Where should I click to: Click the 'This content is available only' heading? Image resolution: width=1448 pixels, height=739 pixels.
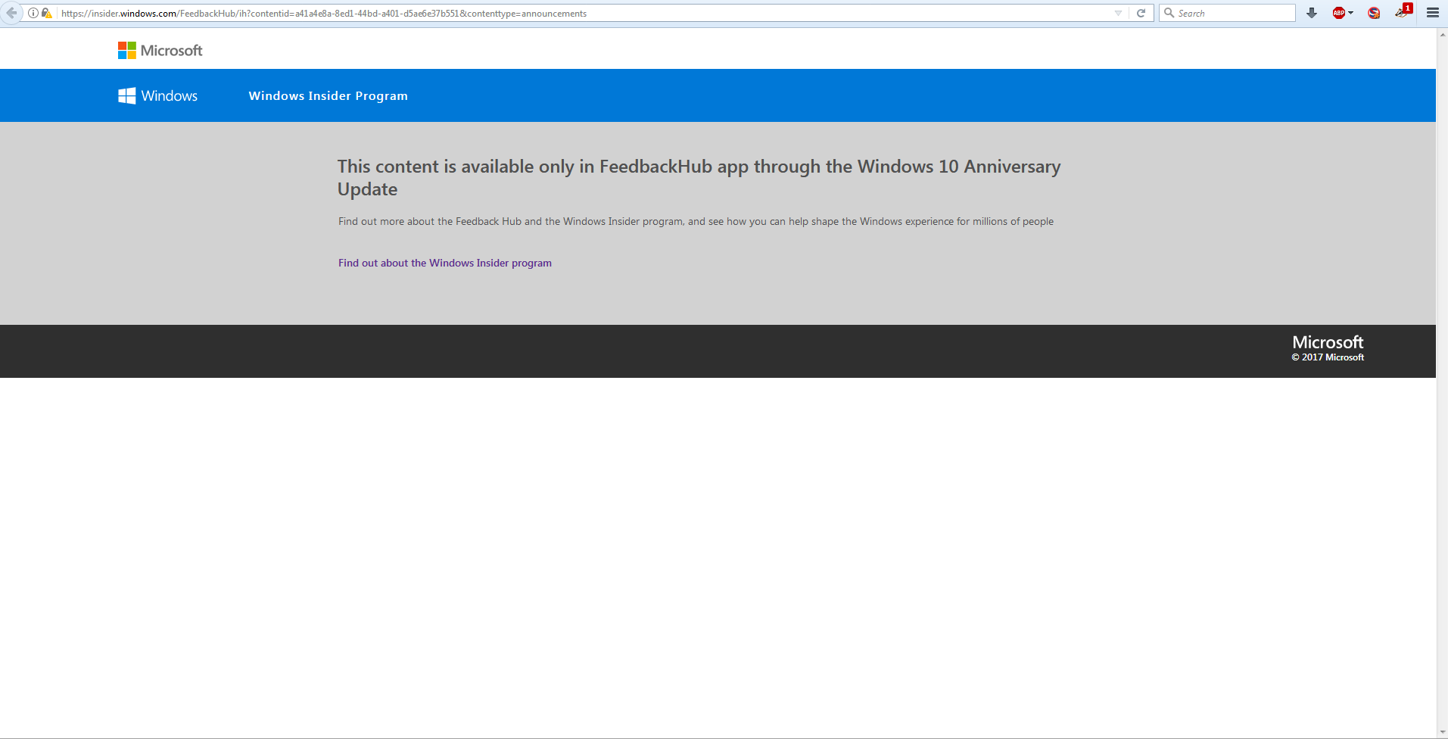(x=699, y=178)
